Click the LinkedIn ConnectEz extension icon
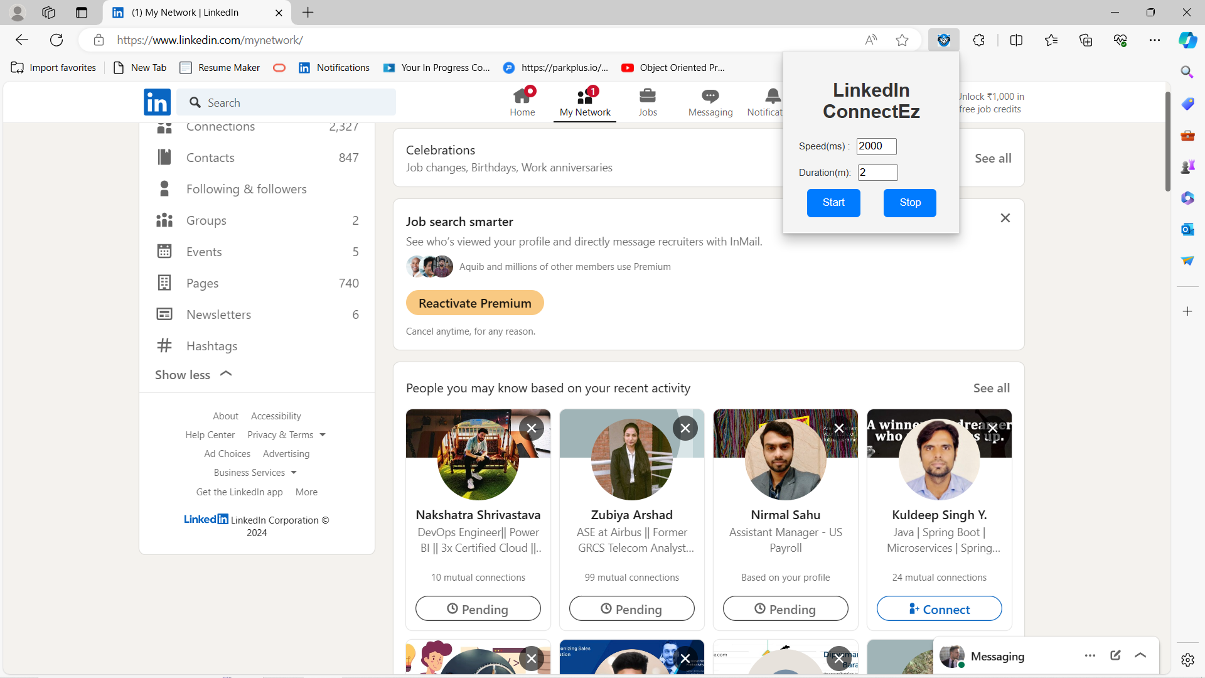Image resolution: width=1205 pixels, height=678 pixels. pyautogui.click(x=944, y=40)
